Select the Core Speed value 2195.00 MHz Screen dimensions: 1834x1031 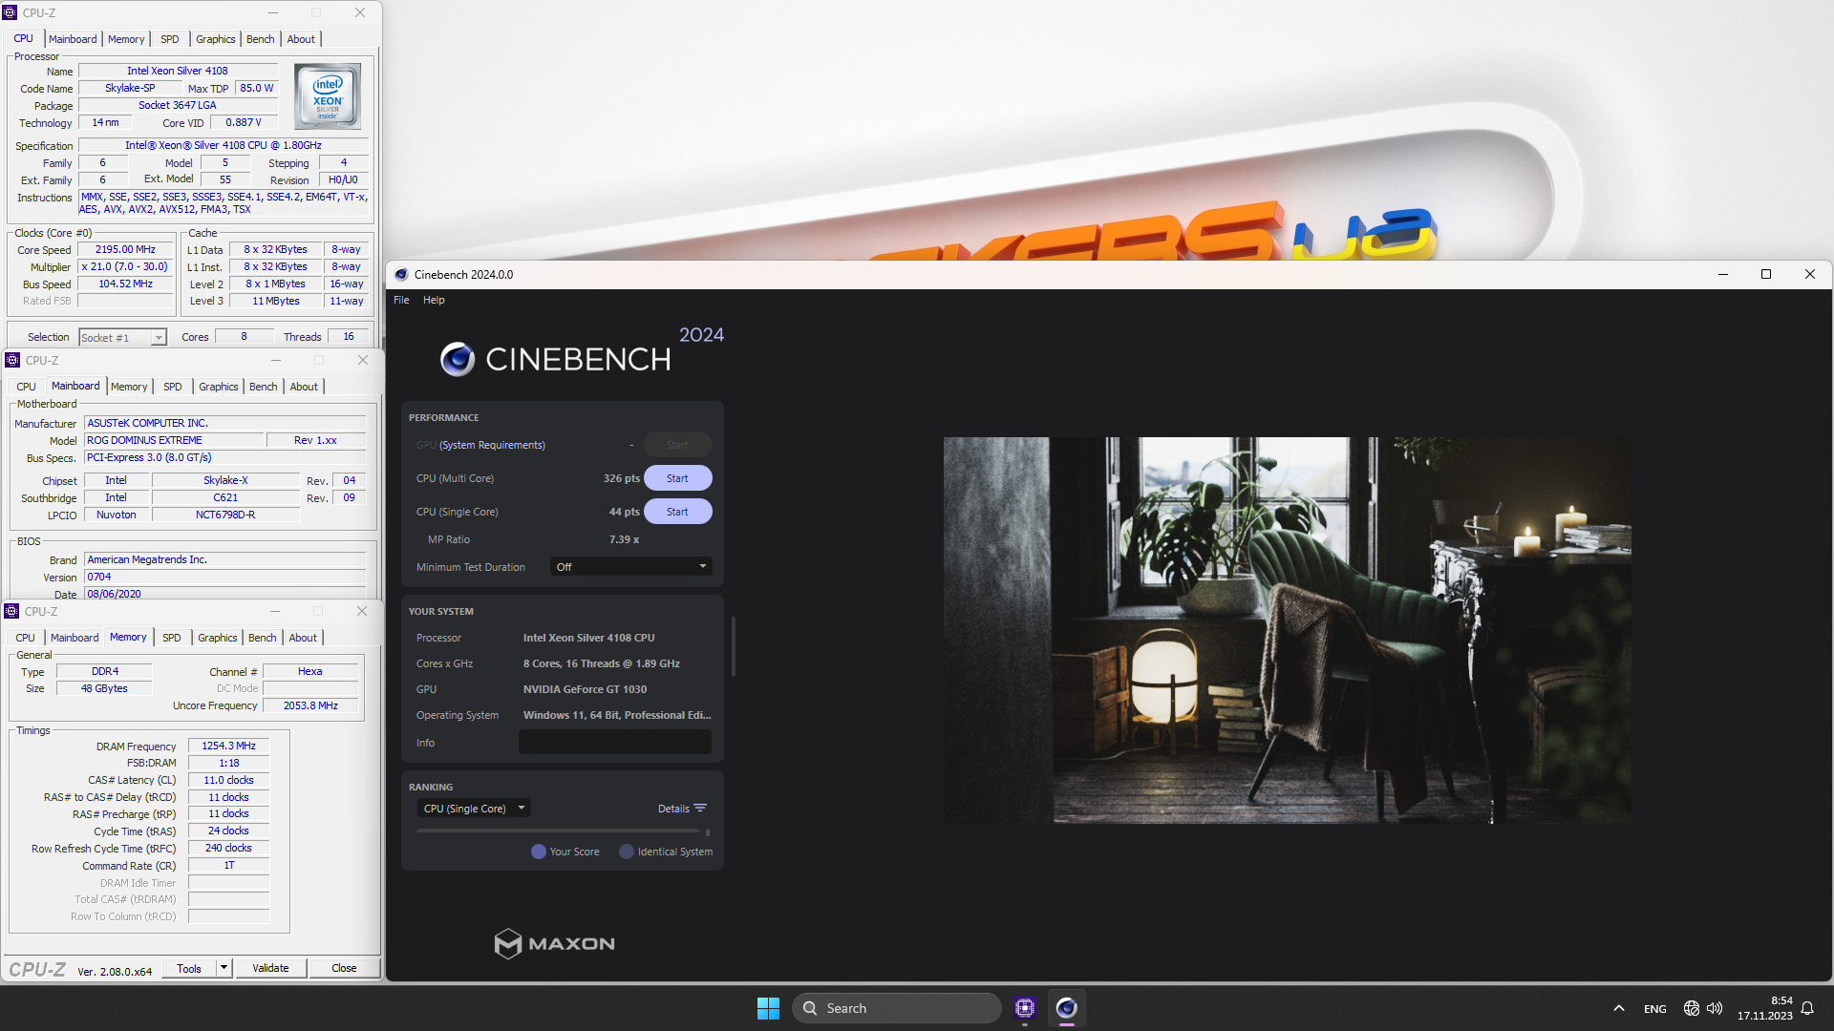click(125, 249)
